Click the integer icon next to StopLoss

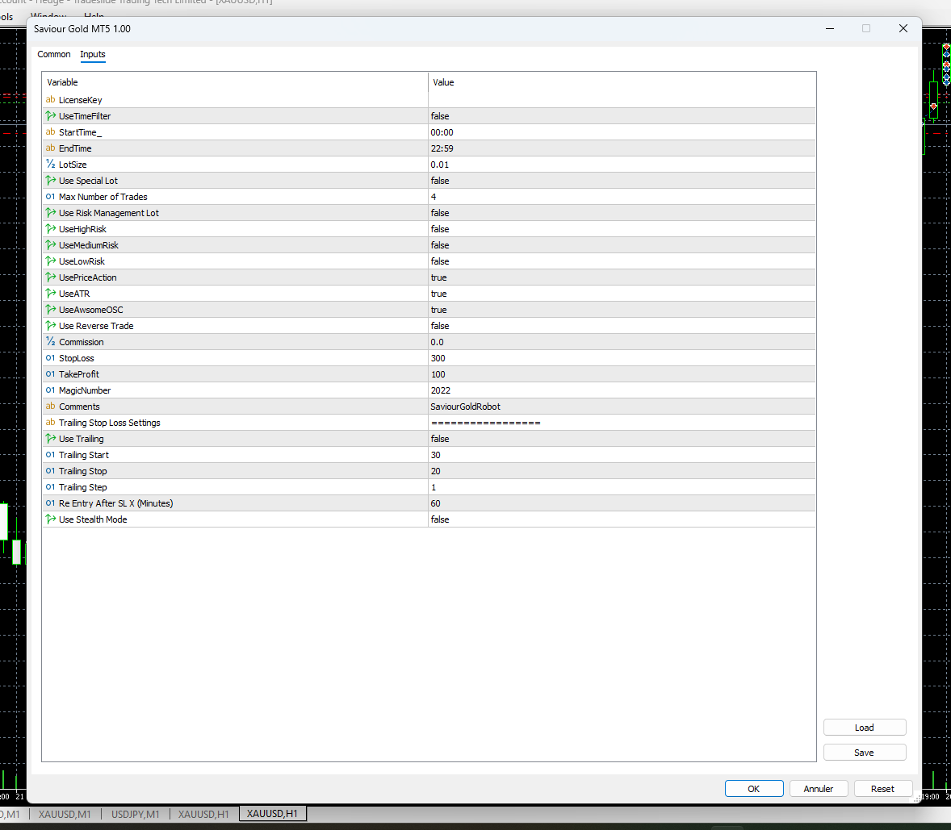pos(51,358)
